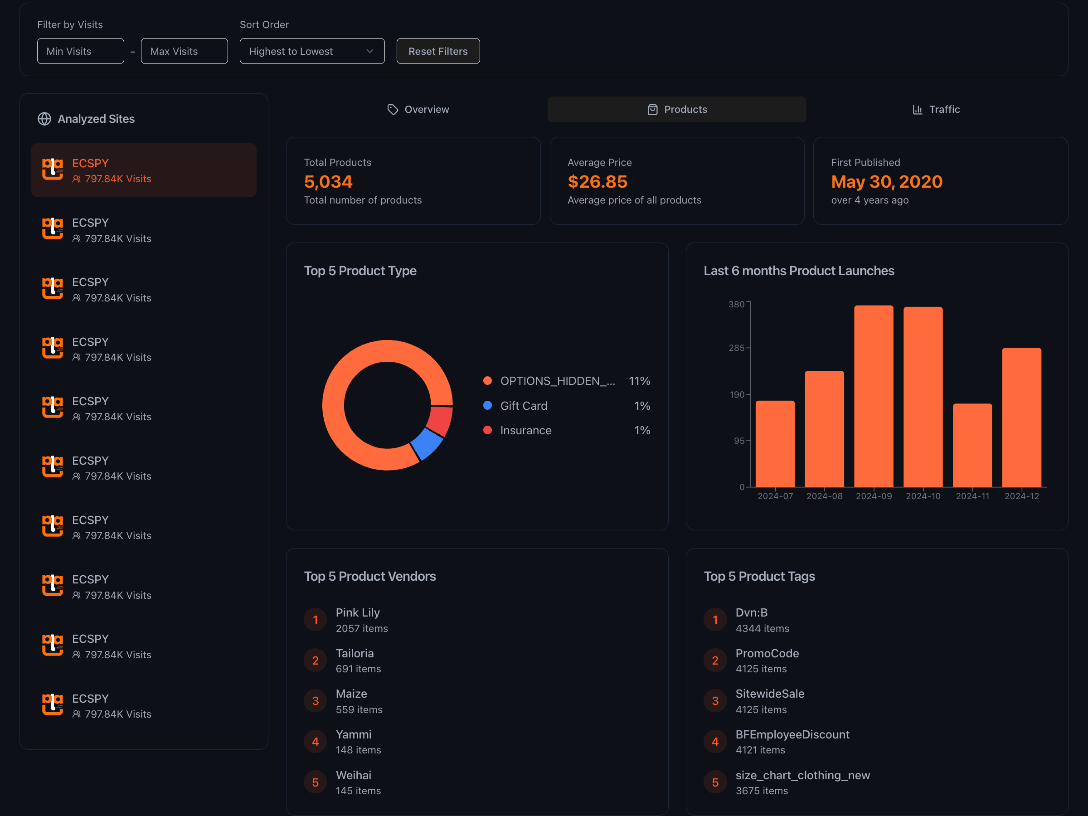Expand the Min Visits filter input

(81, 51)
